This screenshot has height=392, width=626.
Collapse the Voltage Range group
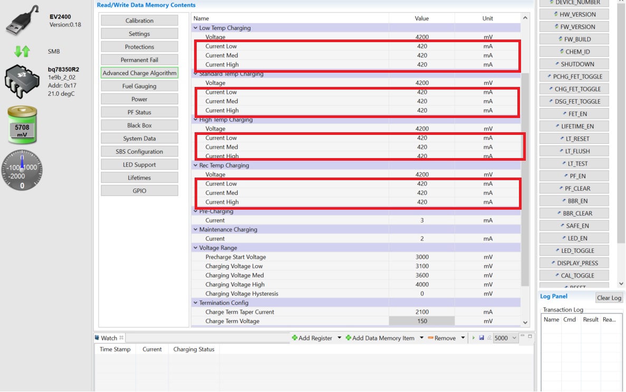(196, 248)
